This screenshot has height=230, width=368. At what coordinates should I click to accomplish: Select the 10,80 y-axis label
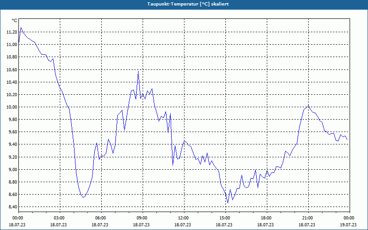click(x=12, y=57)
